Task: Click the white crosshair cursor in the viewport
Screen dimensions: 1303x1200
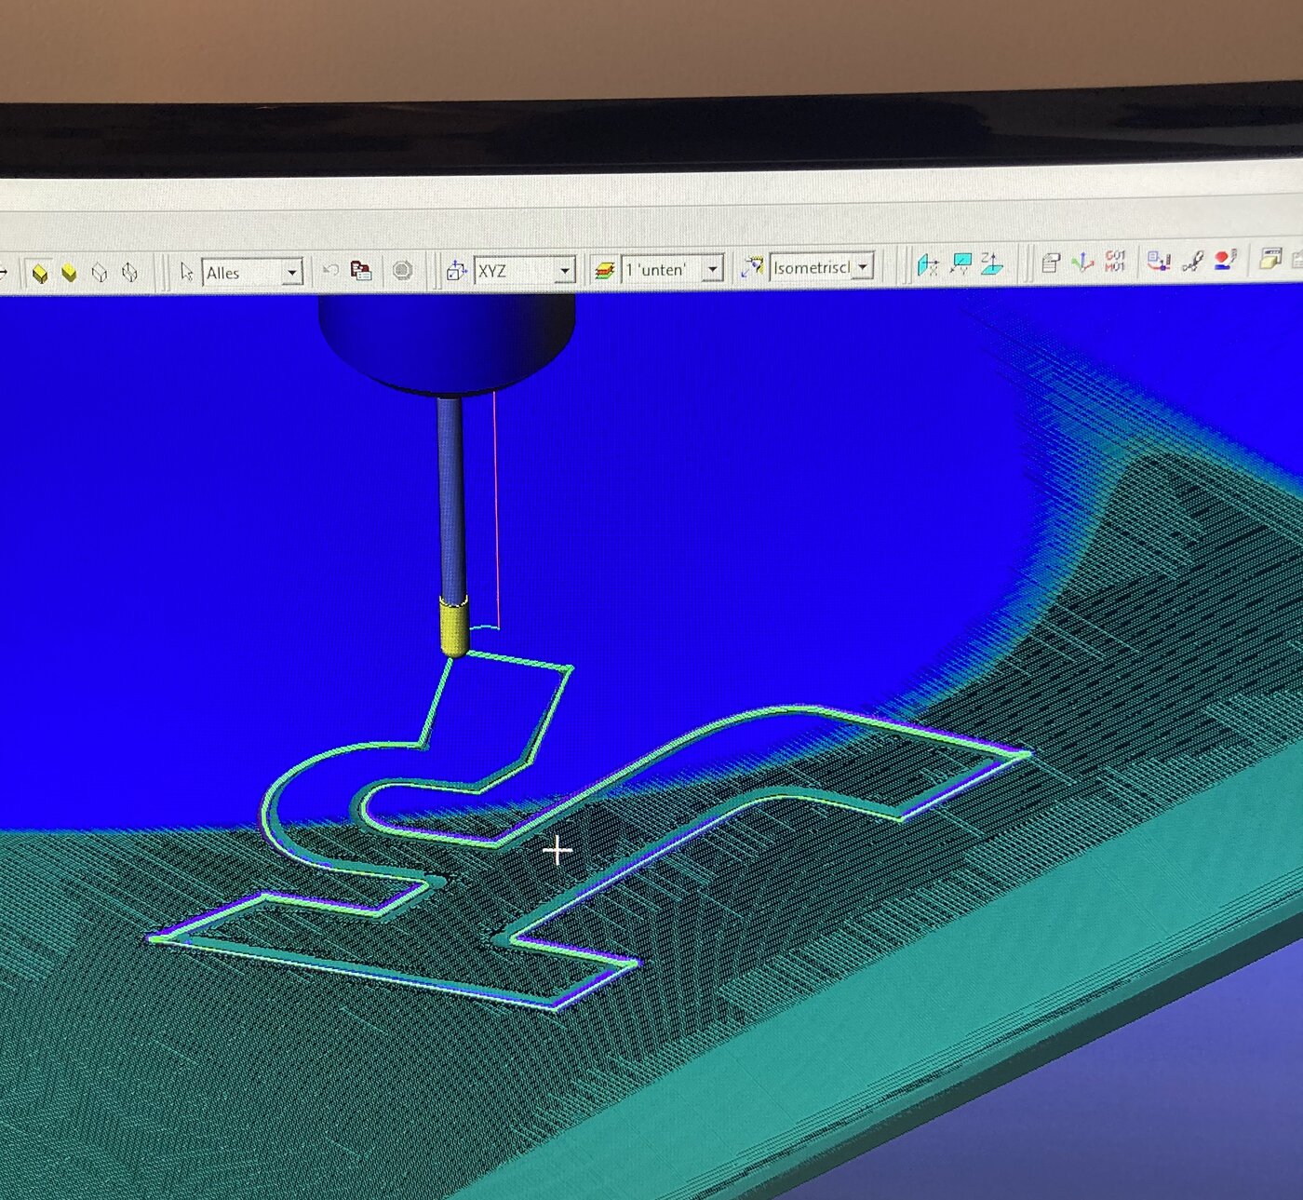Action: tap(557, 850)
